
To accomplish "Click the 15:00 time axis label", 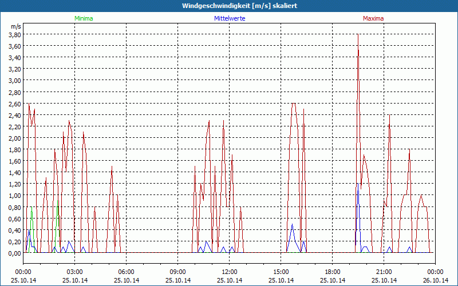I will pos(281,272).
